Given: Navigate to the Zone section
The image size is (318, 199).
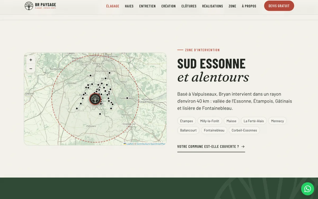Looking at the screenshot, I should pos(232,6).
